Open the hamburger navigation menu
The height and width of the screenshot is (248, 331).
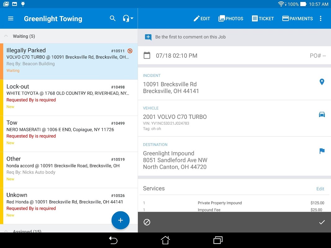click(11, 19)
